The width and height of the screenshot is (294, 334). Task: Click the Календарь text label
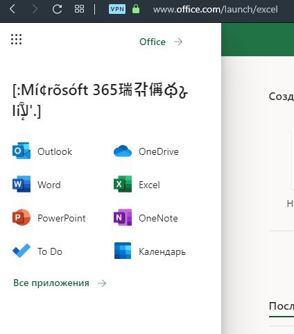162,252
